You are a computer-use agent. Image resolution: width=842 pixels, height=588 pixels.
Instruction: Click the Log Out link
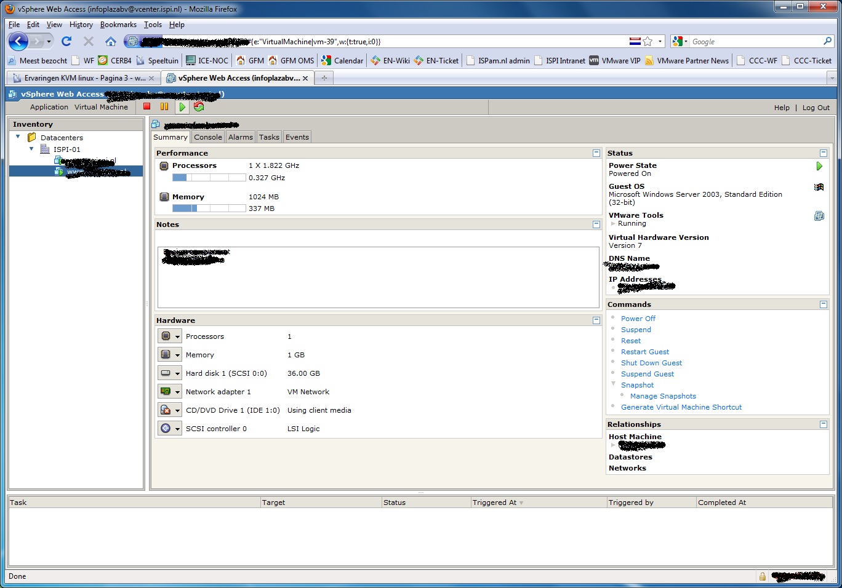[x=816, y=108]
